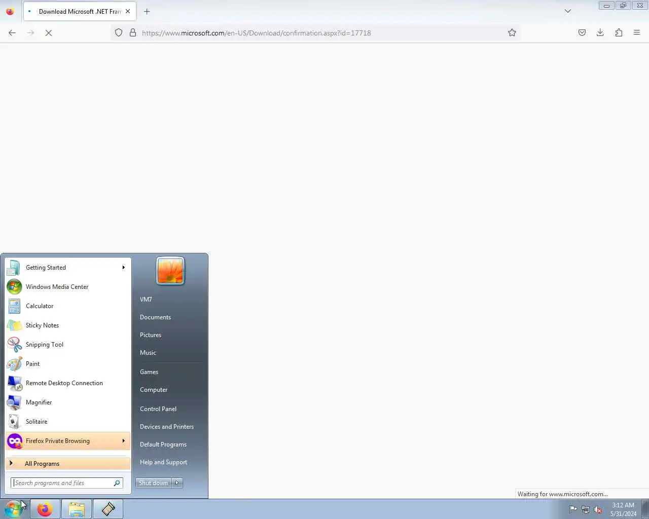
Task: Open Games folder
Action: [149, 372]
